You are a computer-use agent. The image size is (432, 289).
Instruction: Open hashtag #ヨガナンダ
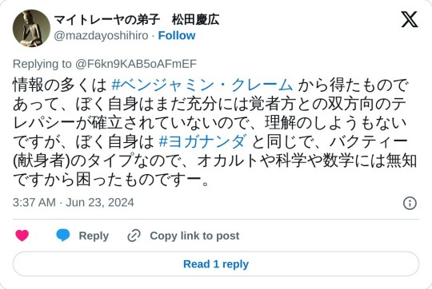pyautogui.click(x=202, y=141)
